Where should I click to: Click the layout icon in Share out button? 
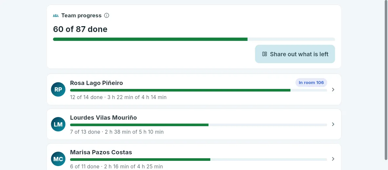pyautogui.click(x=265, y=54)
